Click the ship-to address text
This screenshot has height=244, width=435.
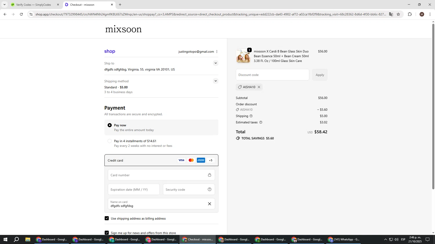coord(139,70)
